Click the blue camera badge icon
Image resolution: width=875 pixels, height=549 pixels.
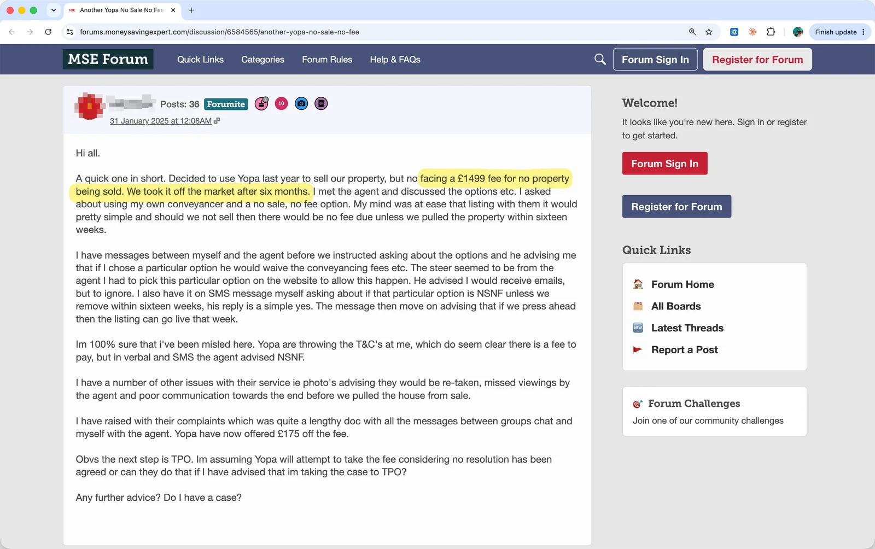click(301, 103)
